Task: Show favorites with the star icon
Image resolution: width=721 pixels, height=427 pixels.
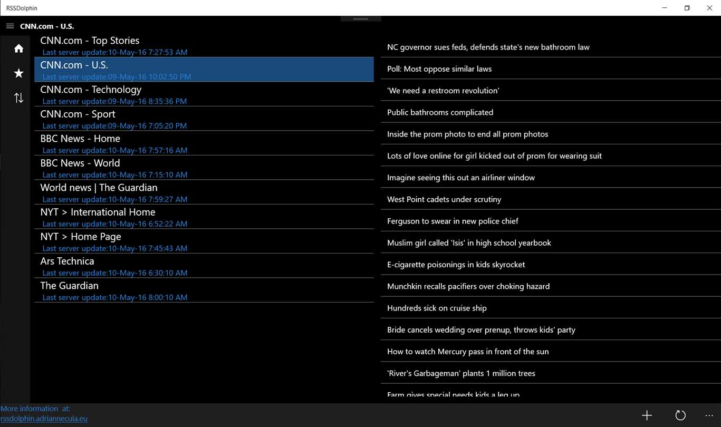Action: coord(18,73)
